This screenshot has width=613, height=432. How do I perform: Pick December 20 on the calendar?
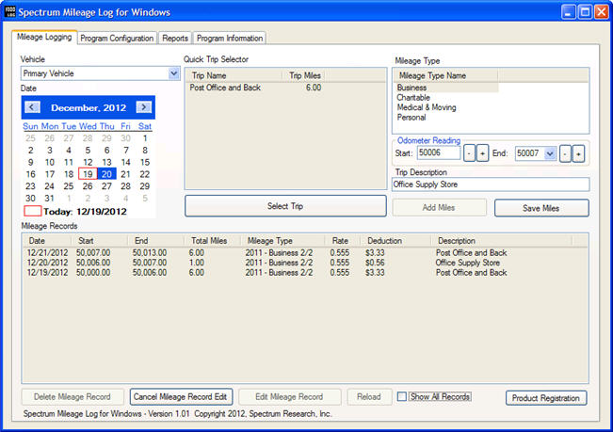coord(106,174)
